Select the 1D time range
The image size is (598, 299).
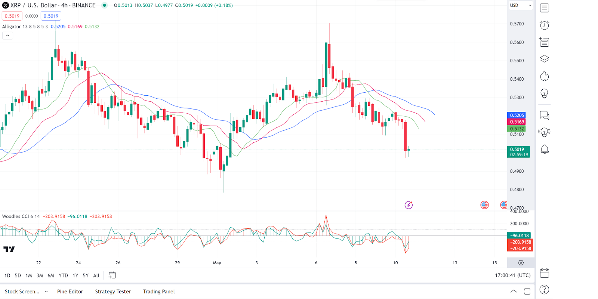(x=7, y=275)
